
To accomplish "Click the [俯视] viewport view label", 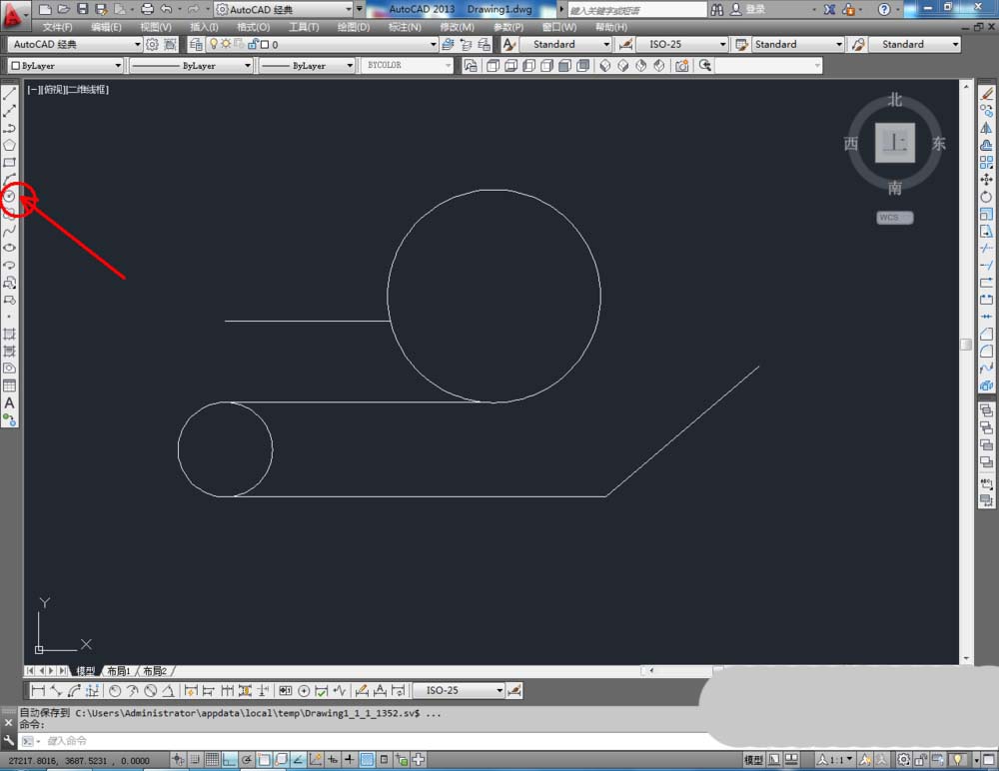I will click(52, 89).
